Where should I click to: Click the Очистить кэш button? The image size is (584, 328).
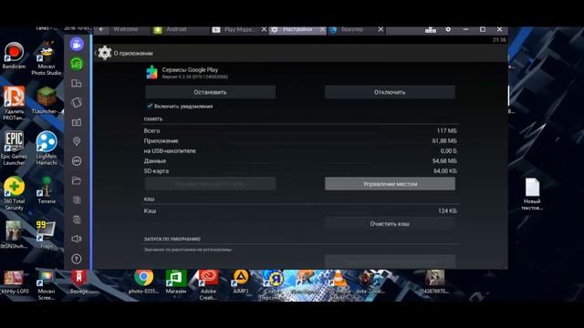(390, 223)
